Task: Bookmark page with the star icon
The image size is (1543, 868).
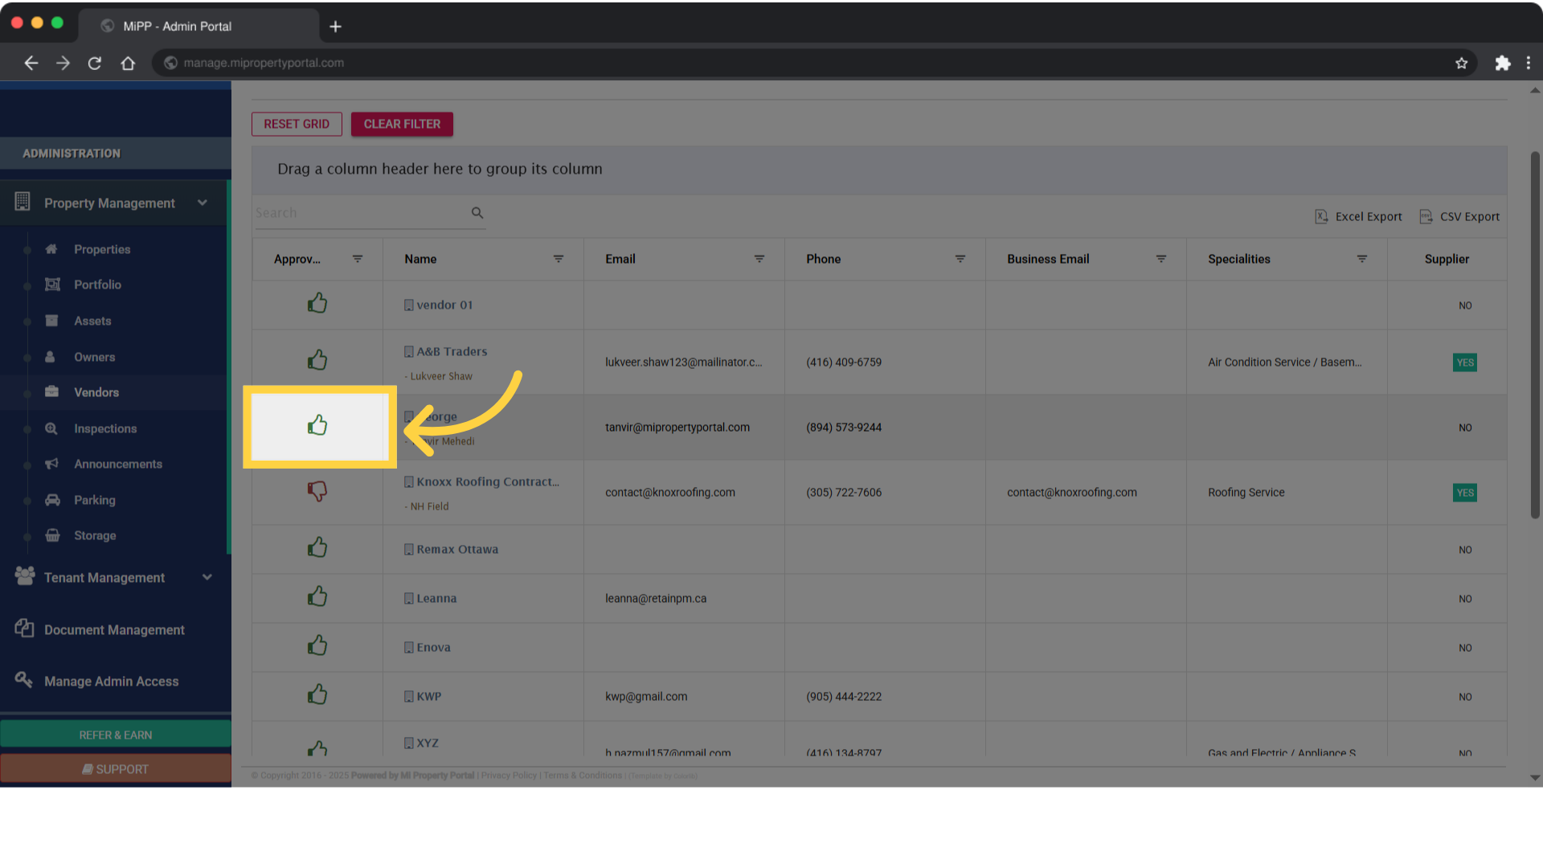Action: (x=1461, y=63)
